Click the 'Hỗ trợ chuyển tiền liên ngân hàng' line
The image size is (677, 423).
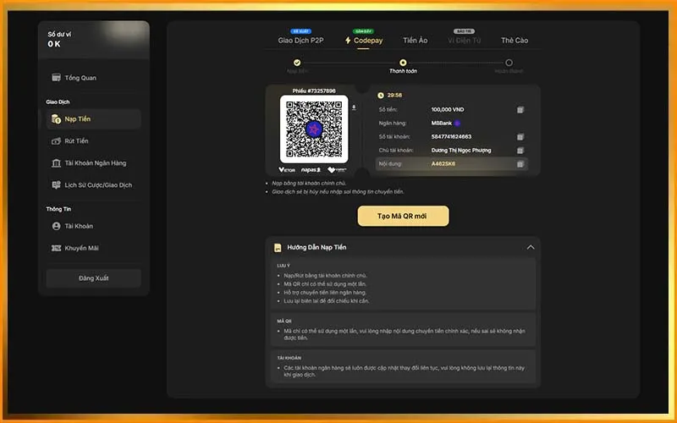[x=325, y=293]
